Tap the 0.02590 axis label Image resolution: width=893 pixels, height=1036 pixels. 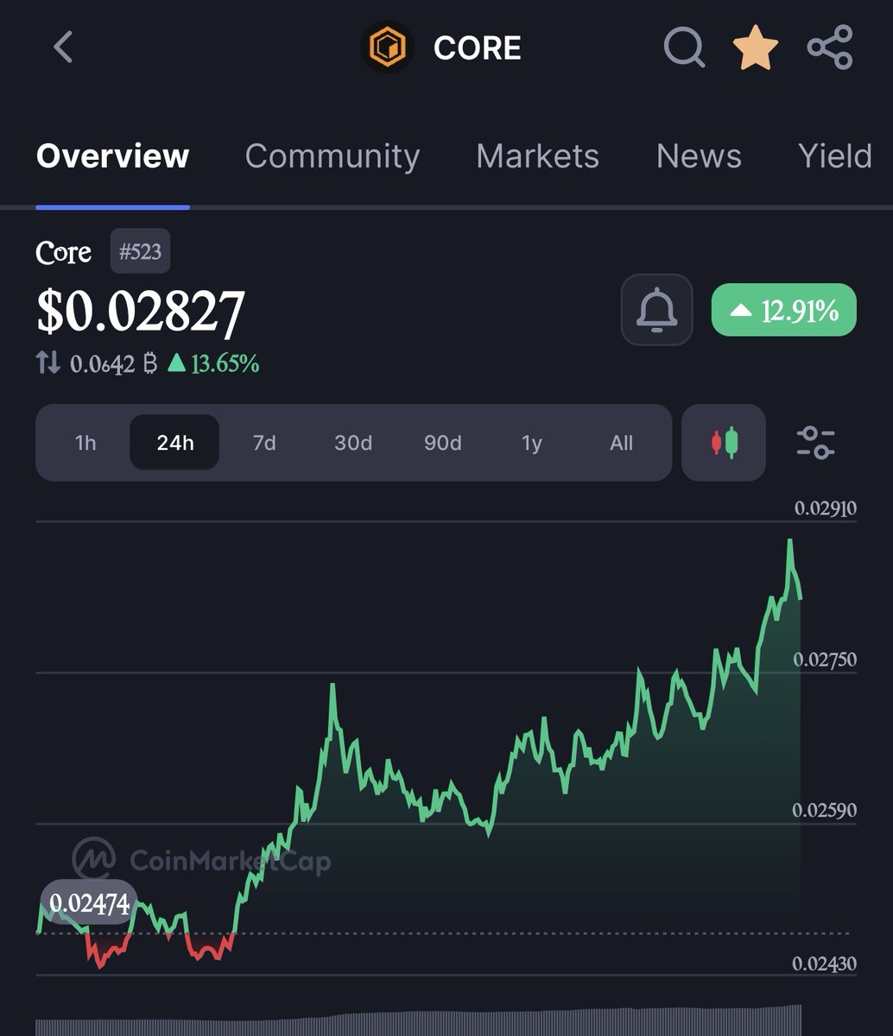[x=826, y=811]
